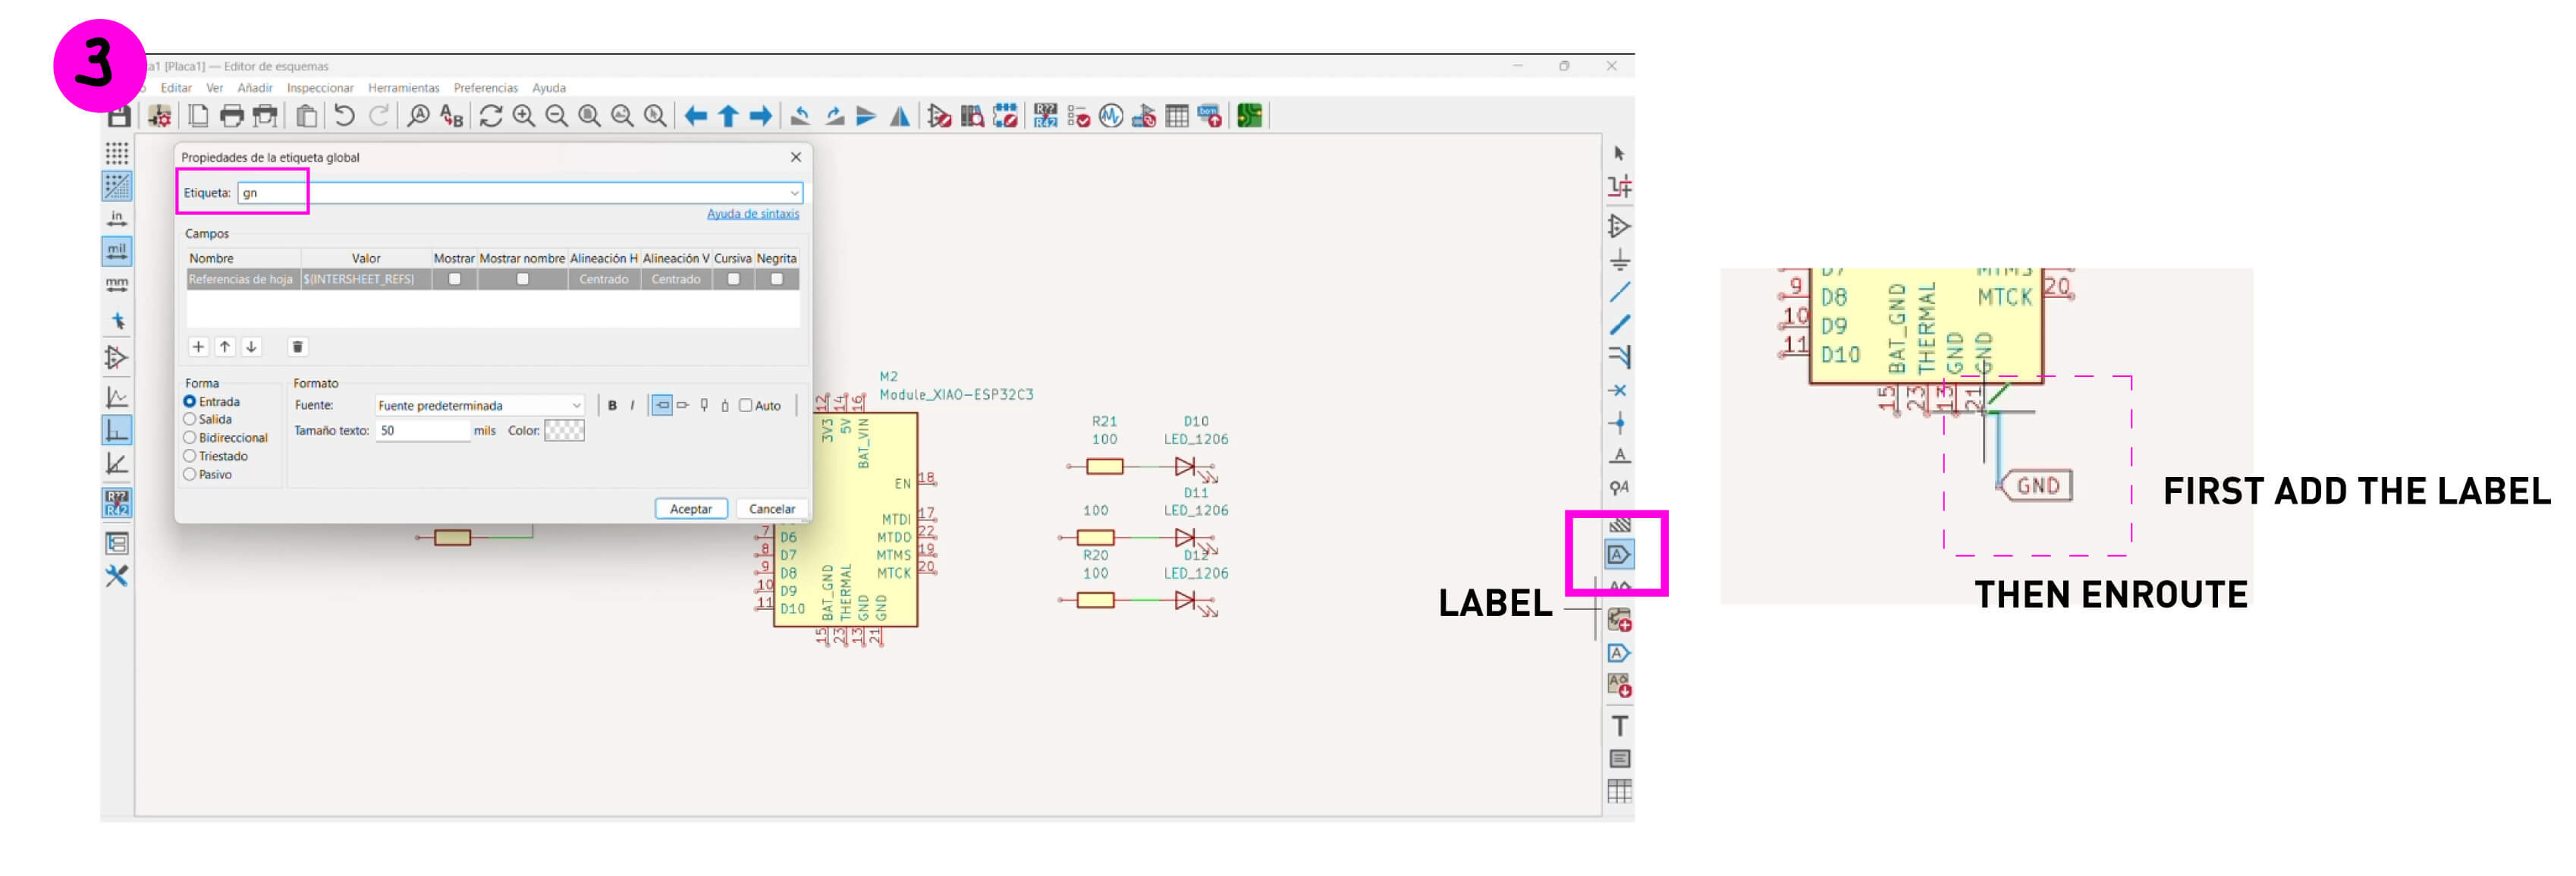Select the Add text tool

1619,726
